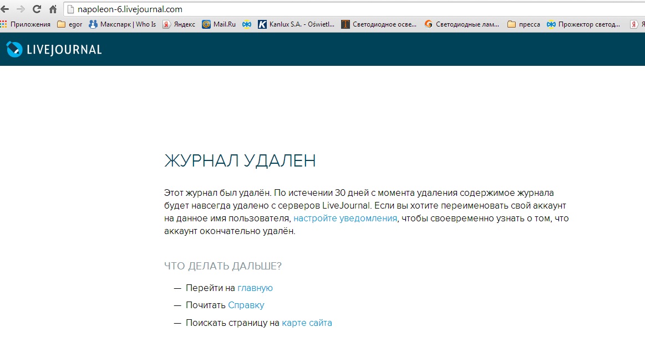The height and width of the screenshot is (348, 645).
Task: Open the Прожектор светод... bookmark
Action: click(x=583, y=24)
